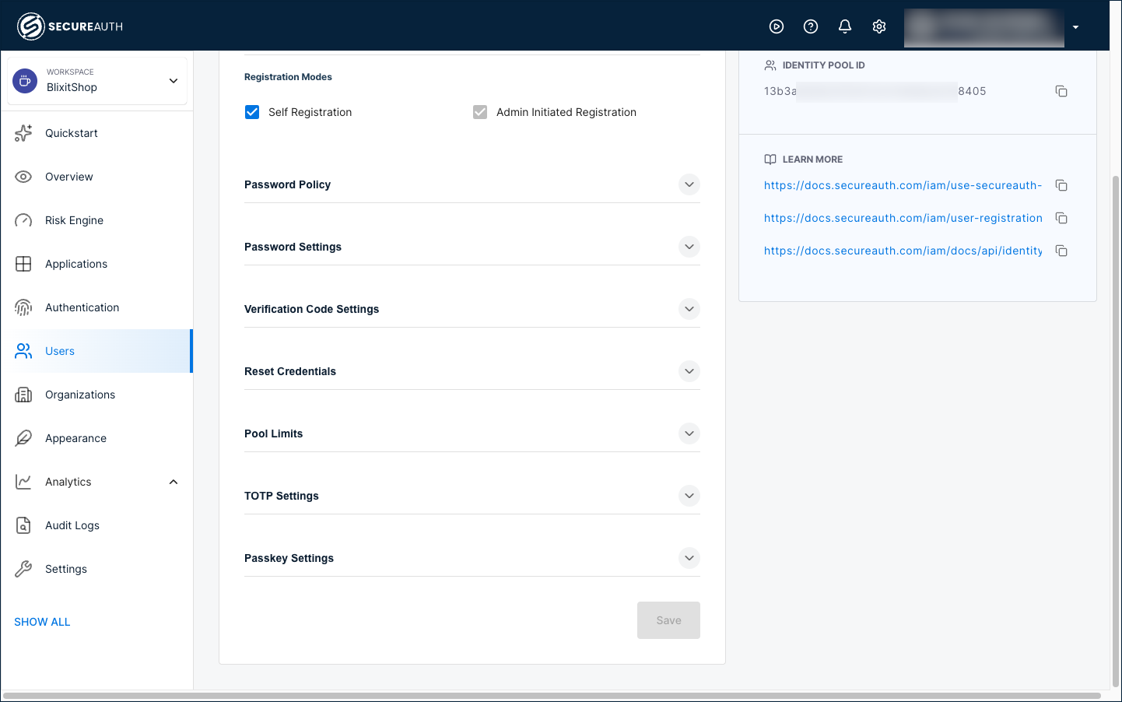Click the horizontal page scrollbar
The image size is (1122, 702).
(551, 696)
